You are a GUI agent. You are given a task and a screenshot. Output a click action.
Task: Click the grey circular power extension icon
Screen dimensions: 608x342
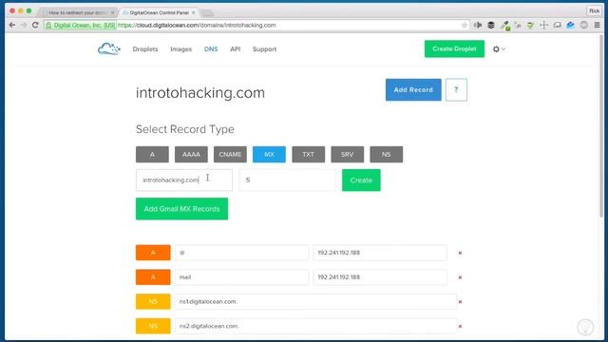583,26
